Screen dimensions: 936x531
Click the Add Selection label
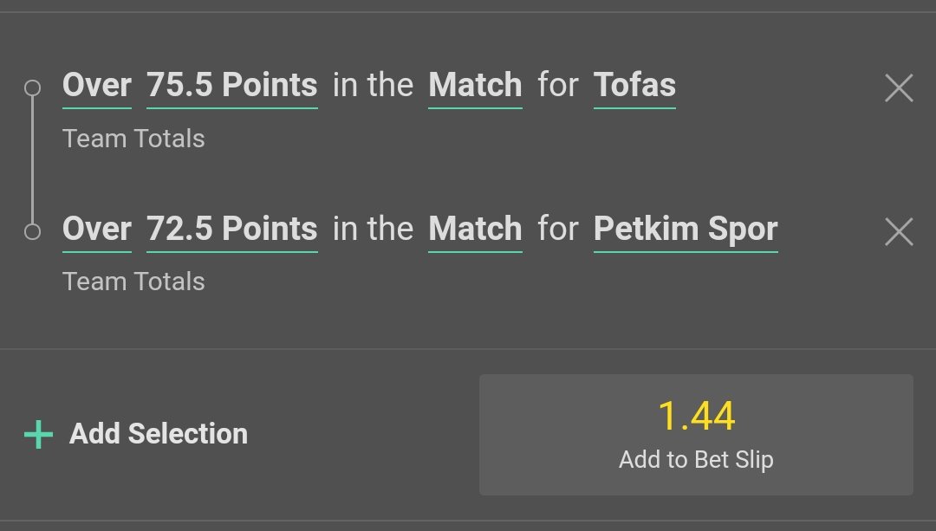[x=159, y=434]
